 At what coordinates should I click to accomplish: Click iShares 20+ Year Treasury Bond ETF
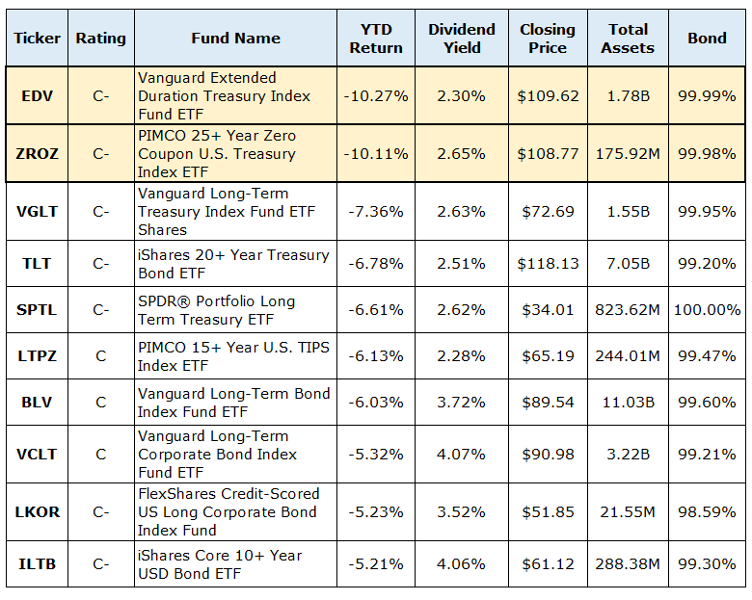[233, 264]
